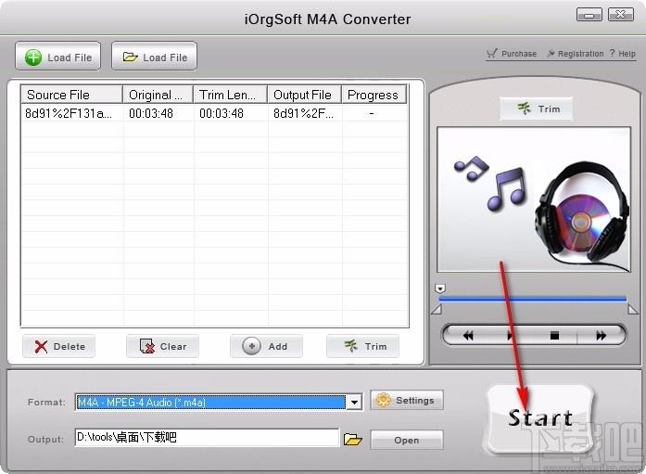Click the right trim end triangle marker
The height and width of the screenshot is (474, 646).
[632, 310]
